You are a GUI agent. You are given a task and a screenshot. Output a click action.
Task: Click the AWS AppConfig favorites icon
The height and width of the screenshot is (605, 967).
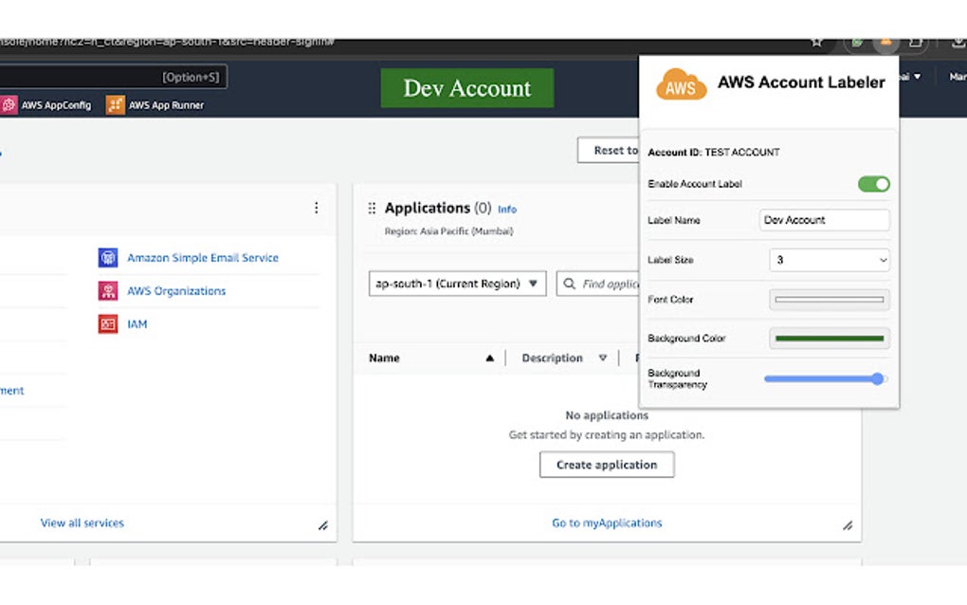tap(10, 104)
